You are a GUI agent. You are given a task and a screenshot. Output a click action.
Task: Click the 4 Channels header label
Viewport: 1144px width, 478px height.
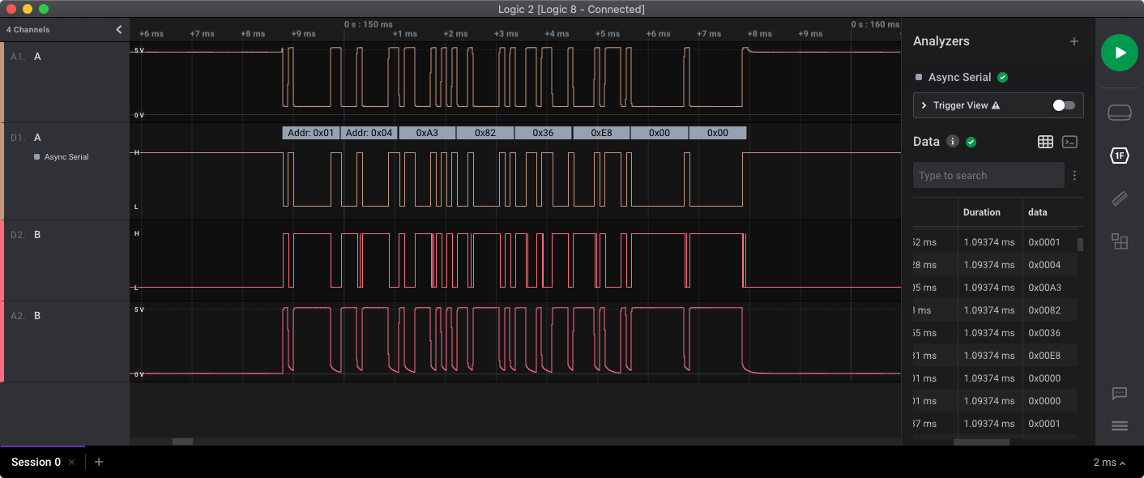click(x=28, y=29)
